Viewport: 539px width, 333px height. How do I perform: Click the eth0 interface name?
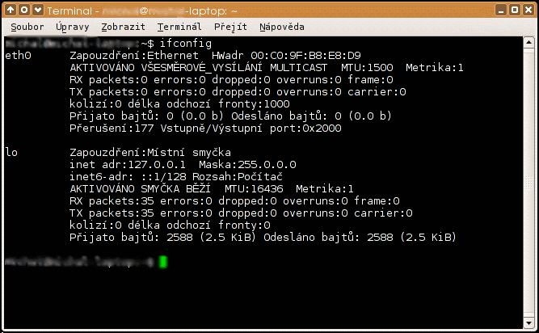pos(18,56)
